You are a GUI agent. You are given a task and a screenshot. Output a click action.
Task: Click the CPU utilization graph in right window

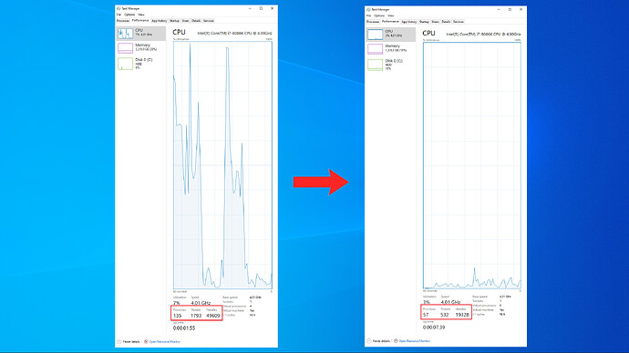472,166
